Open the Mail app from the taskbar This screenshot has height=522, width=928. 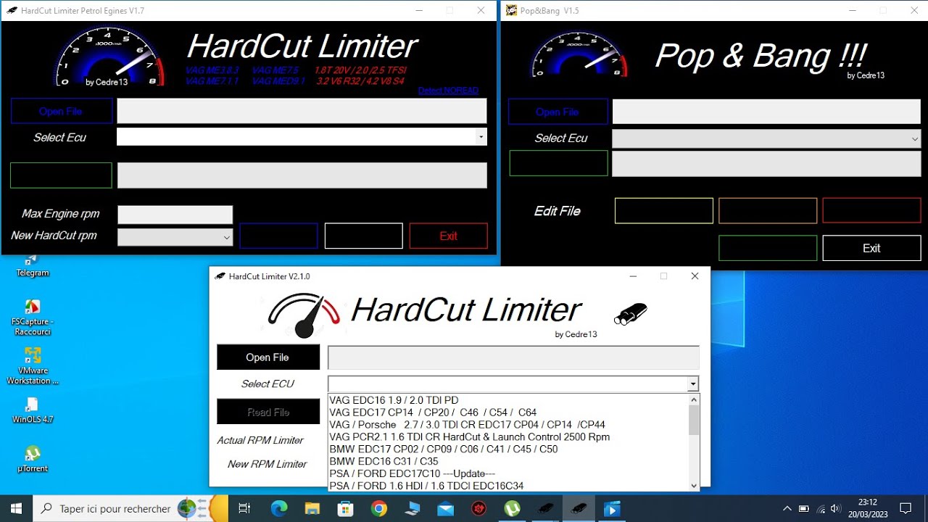click(x=446, y=509)
